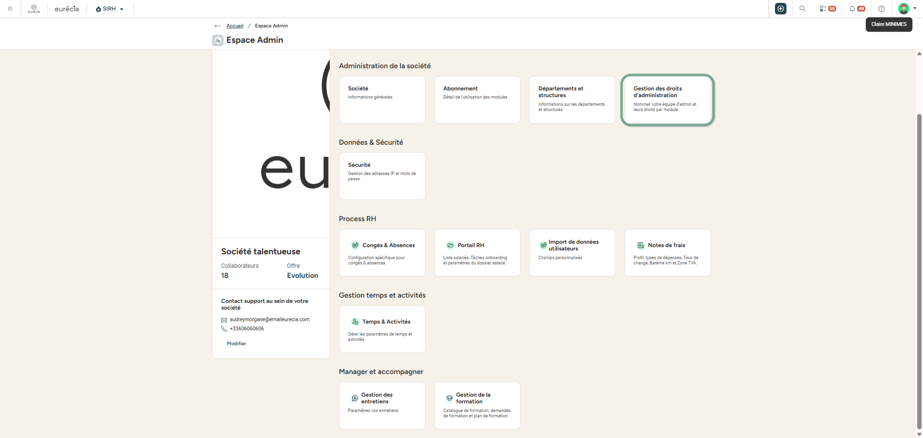Image resolution: width=923 pixels, height=438 pixels.
Task: Click the contact phone icon
Action: click(224, 329)
